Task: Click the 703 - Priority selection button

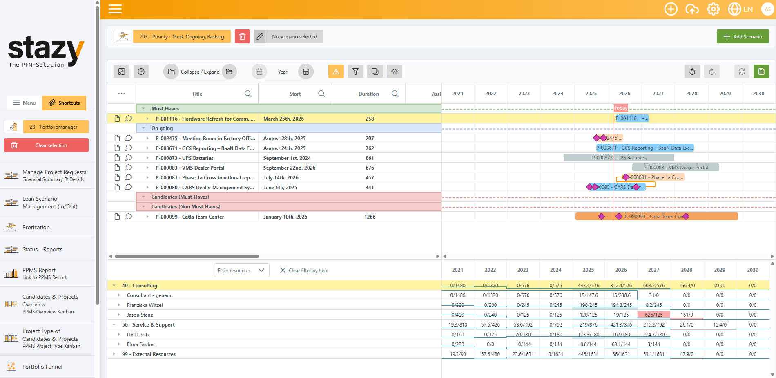Action: click(182, 36)
